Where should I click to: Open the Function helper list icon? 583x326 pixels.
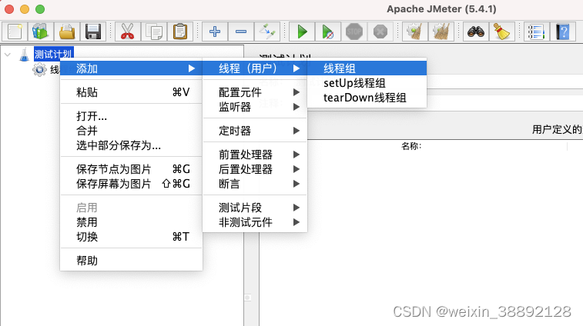[537, 32]
